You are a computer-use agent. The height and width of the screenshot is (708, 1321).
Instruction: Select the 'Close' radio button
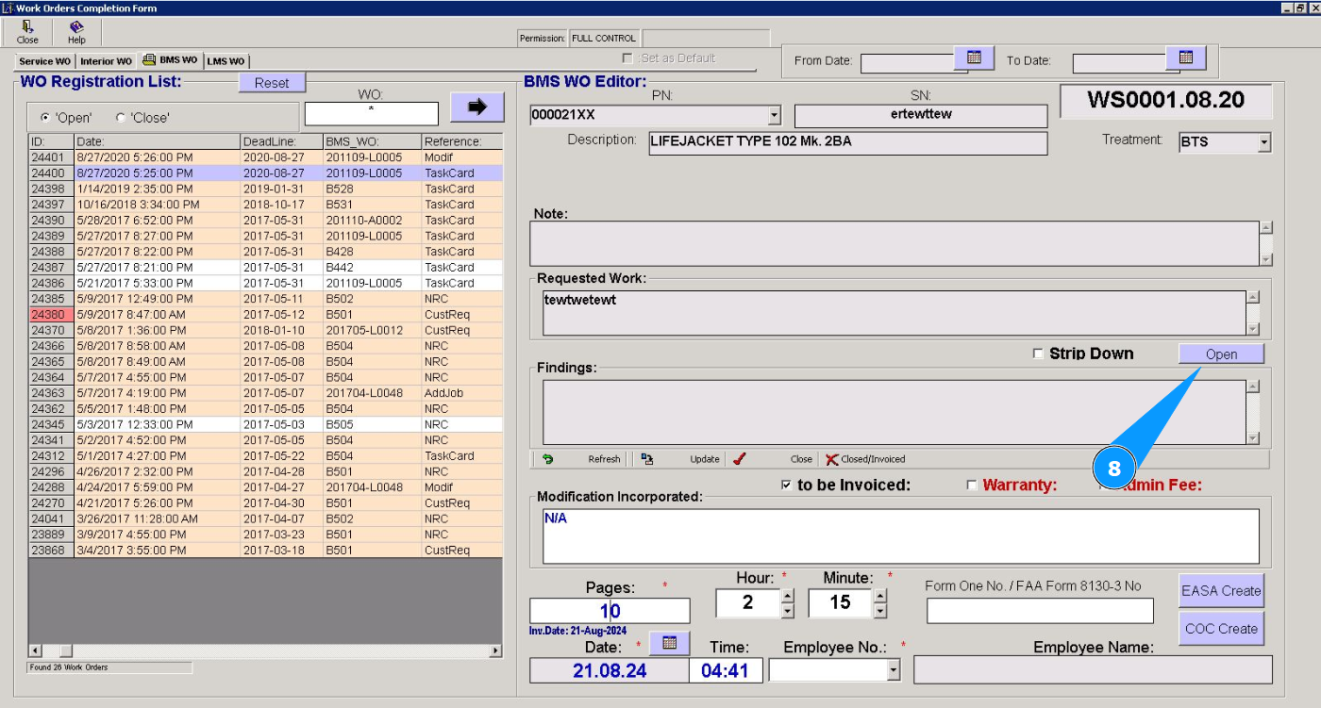121,118
